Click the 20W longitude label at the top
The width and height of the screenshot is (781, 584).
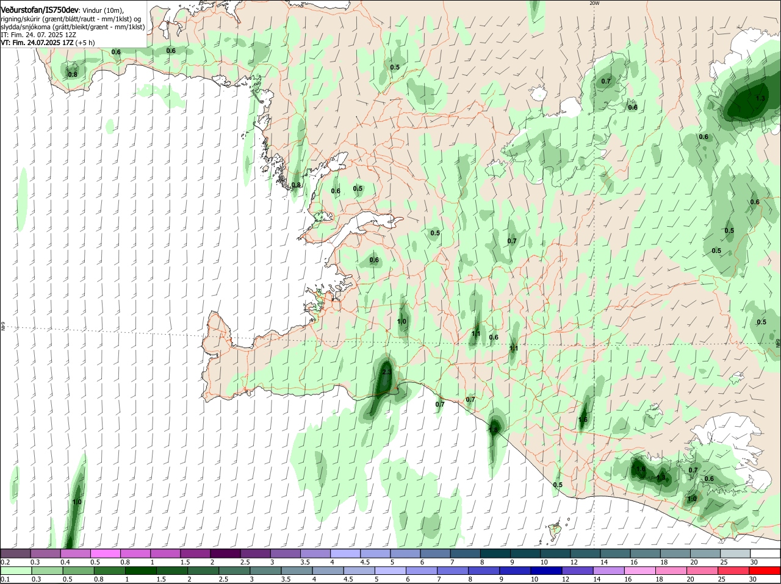point(594,3)
